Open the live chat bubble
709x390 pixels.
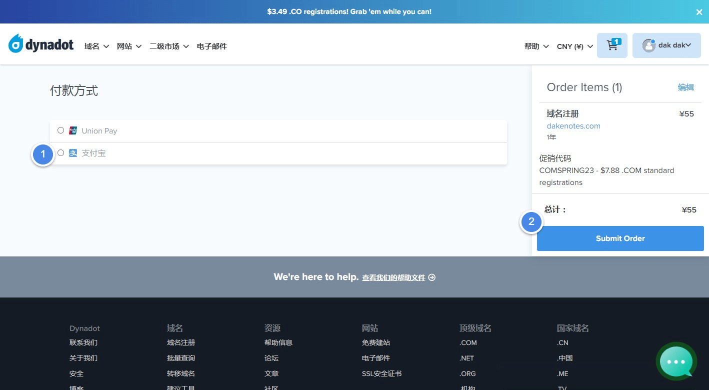coord(676,361)
